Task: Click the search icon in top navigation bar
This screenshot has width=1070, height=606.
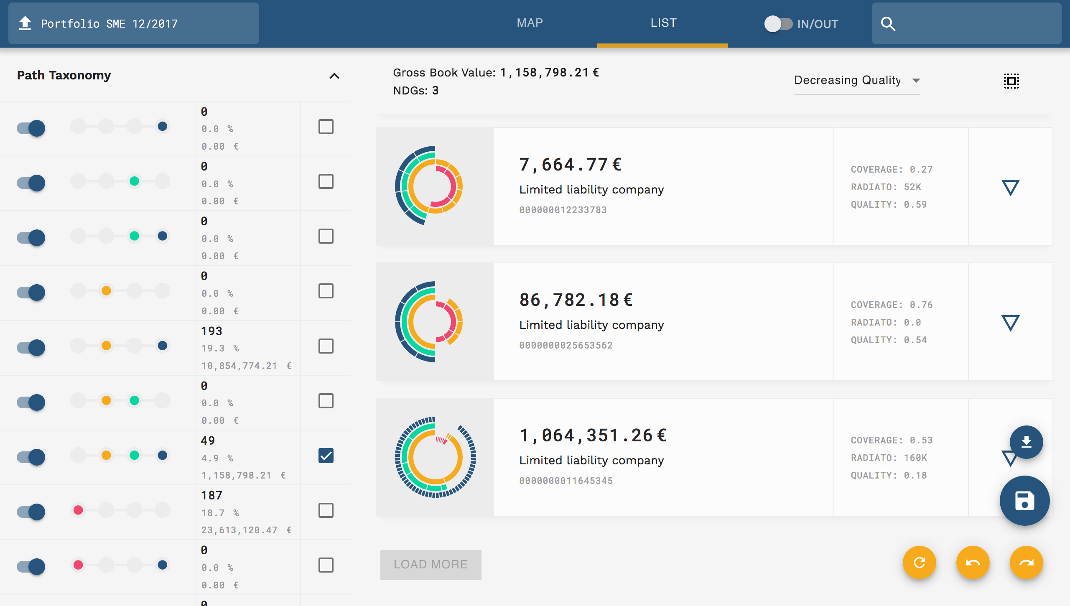Action: pyautogui.click(x=889, y=23)
